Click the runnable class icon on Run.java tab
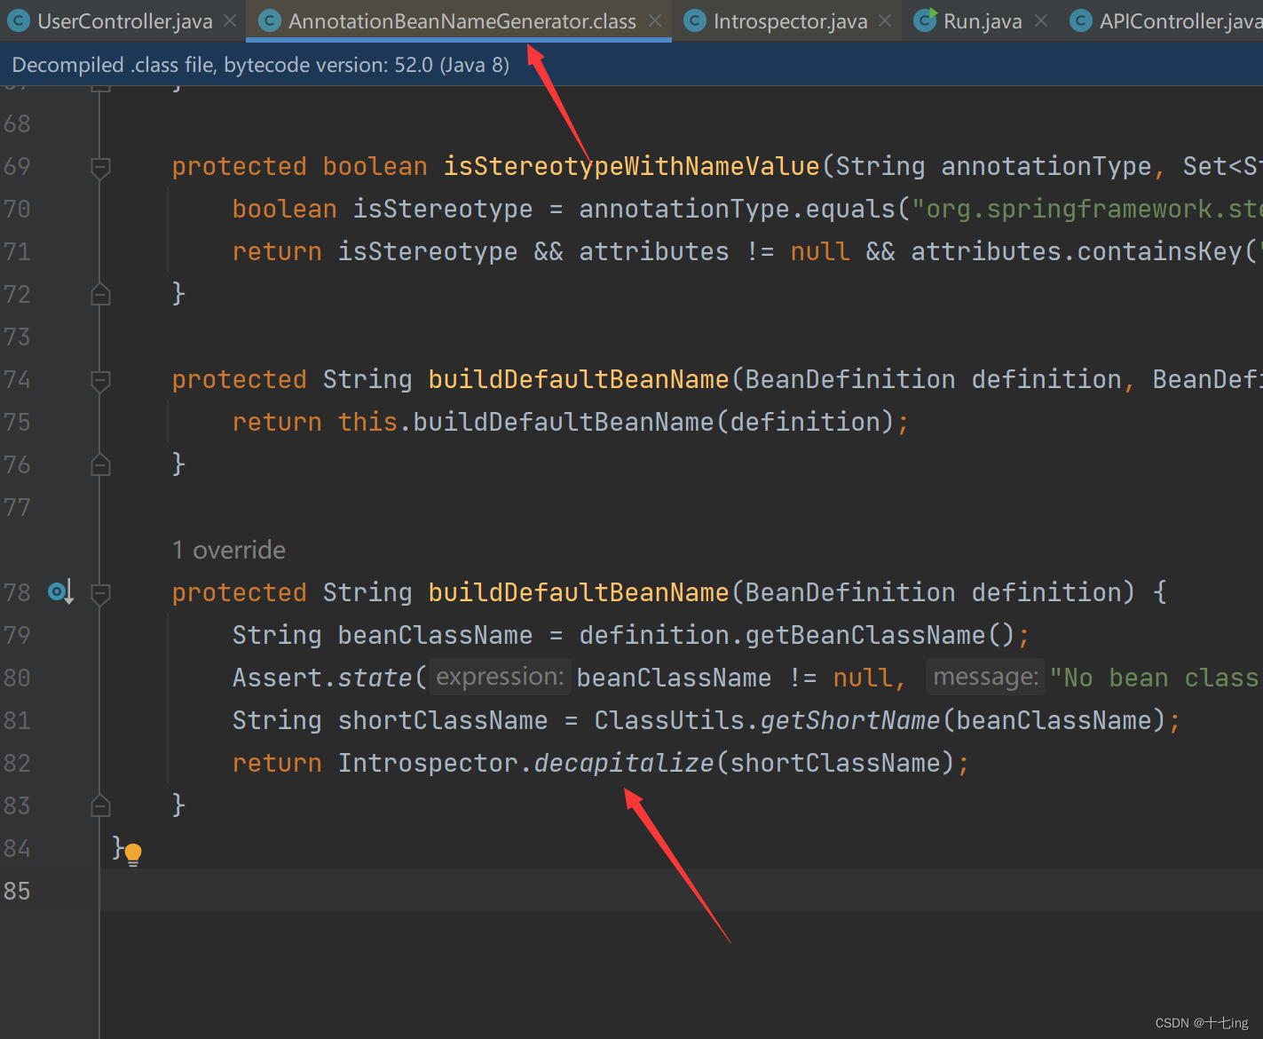The width and height of the screenshot is (1263, 1039). tap(926, 20)
